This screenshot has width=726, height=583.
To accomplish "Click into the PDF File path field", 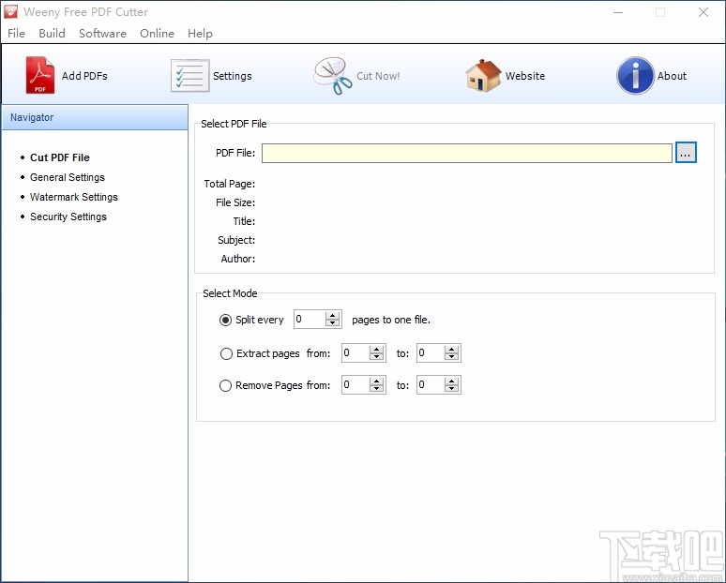I will (x=467, y=153).
